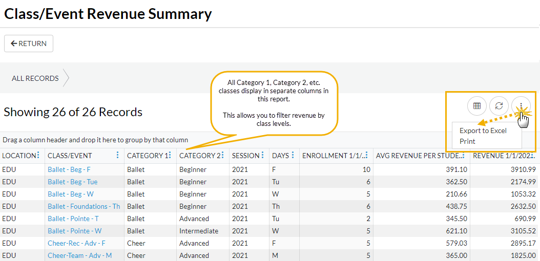Open the CATEGORY 1 column menu dots
Image resolution: width=540 pixels, height=261 pixels.
click(x=170, y=155)
